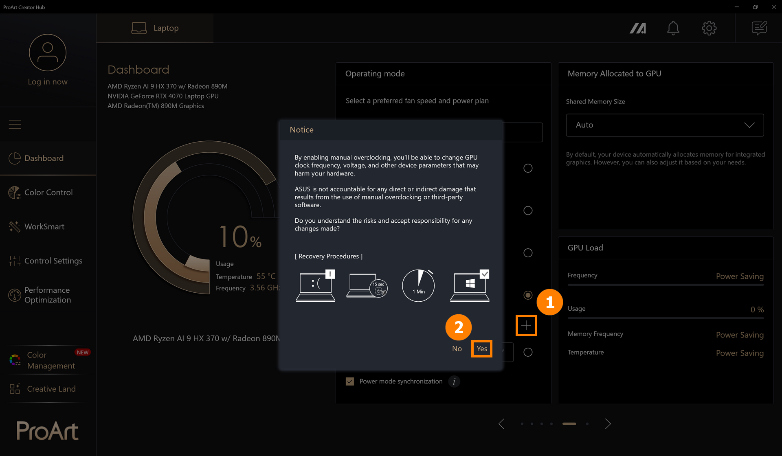Image resolution: width=782 pixels, height=456 pixels.
Task: Select the fourth selected operating mode radio
Action: [x=528, y=295]
